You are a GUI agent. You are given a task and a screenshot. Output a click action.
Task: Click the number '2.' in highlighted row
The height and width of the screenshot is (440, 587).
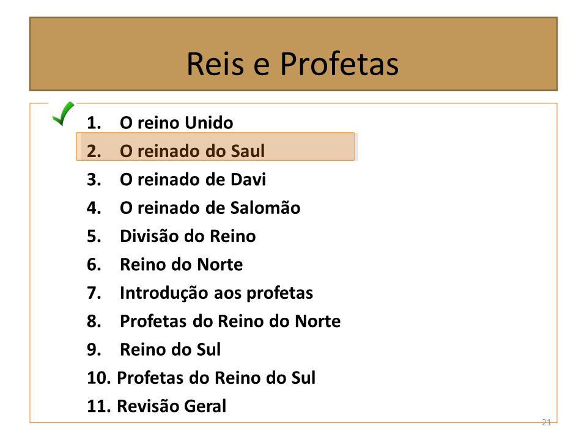[94, 151]
